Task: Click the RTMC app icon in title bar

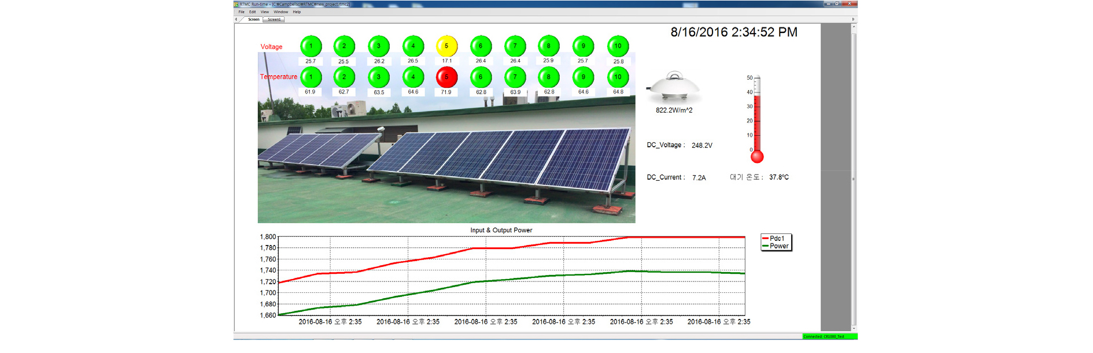Action: 237,4
